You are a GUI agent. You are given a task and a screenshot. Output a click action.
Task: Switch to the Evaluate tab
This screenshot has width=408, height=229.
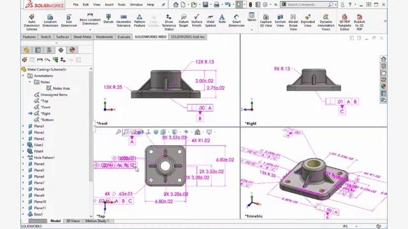[124, 37]
